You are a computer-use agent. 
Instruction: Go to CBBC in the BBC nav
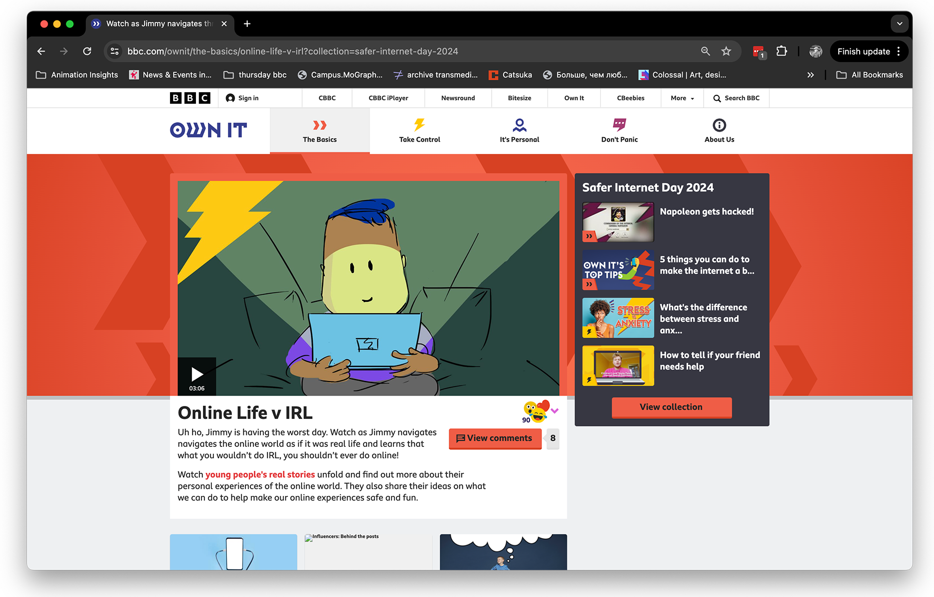pyautogui.click(x=327, y=98)
